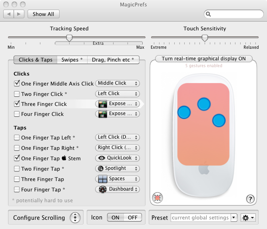267x229 pixels.
Task: Expand the Preset combo box arrow
Action: click(x=234, y=217)
